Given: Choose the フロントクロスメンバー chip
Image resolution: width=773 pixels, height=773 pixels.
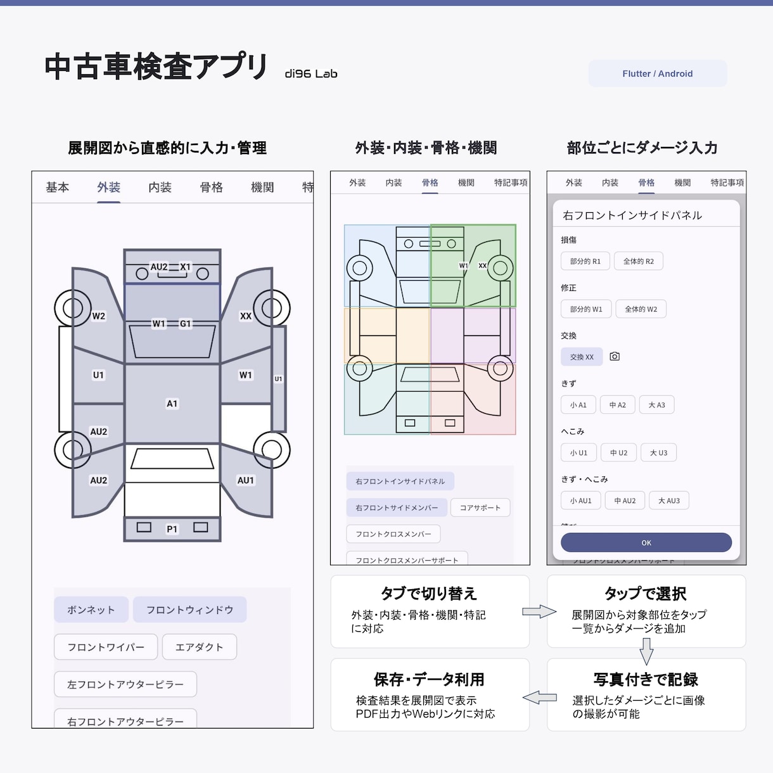Looking at the screenshot, I should (393, 534).
